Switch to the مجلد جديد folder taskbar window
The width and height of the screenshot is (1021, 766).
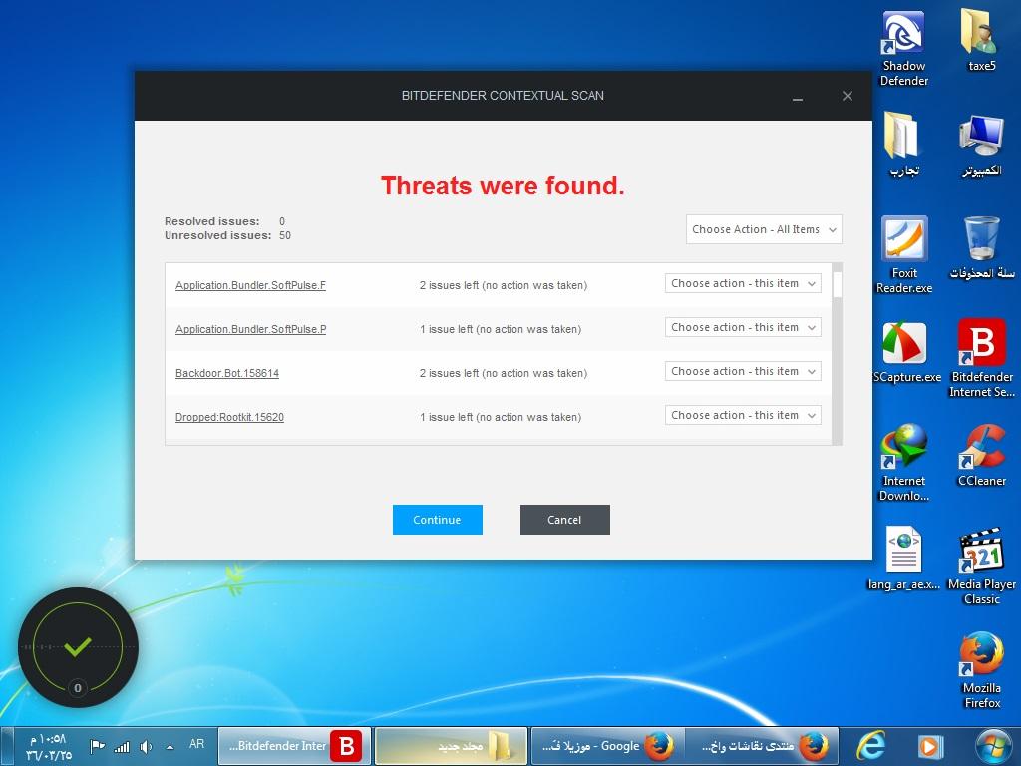pyautogui.click(x=451, y=746)
